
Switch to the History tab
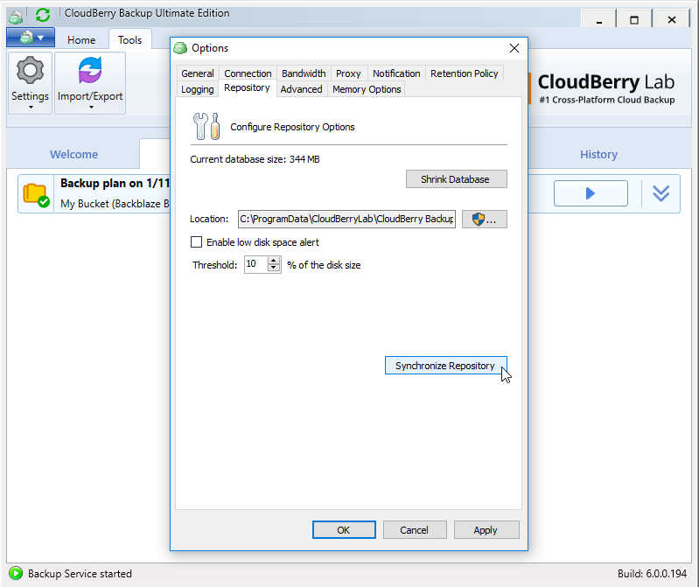598,154
